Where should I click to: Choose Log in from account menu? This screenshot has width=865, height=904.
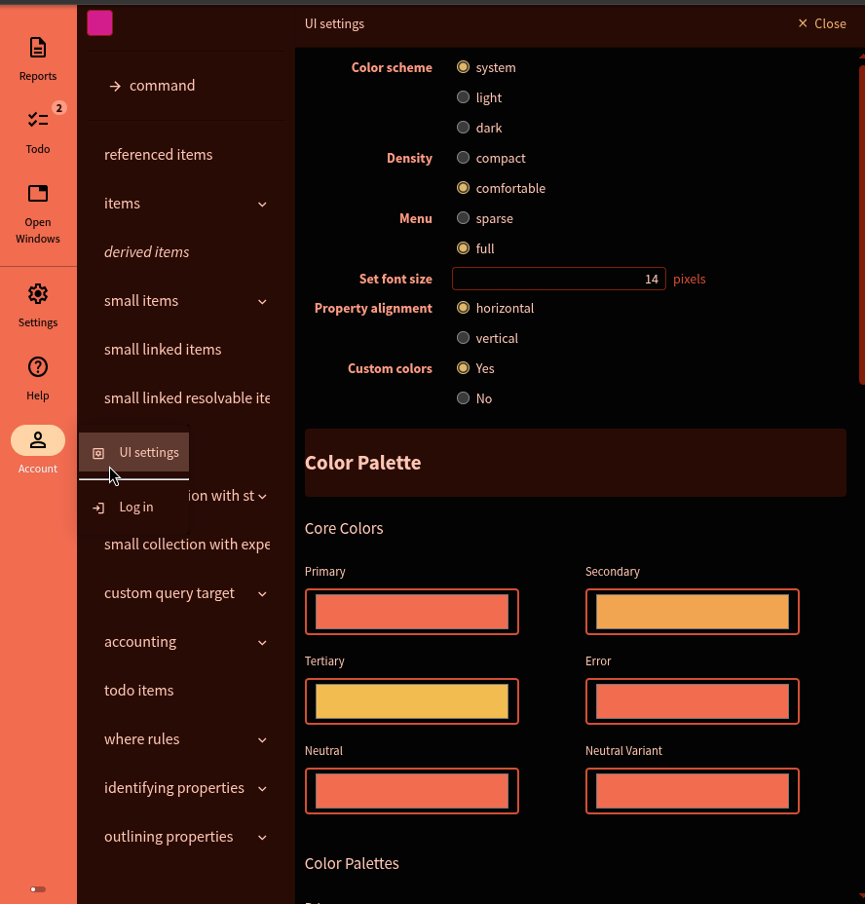134,507
